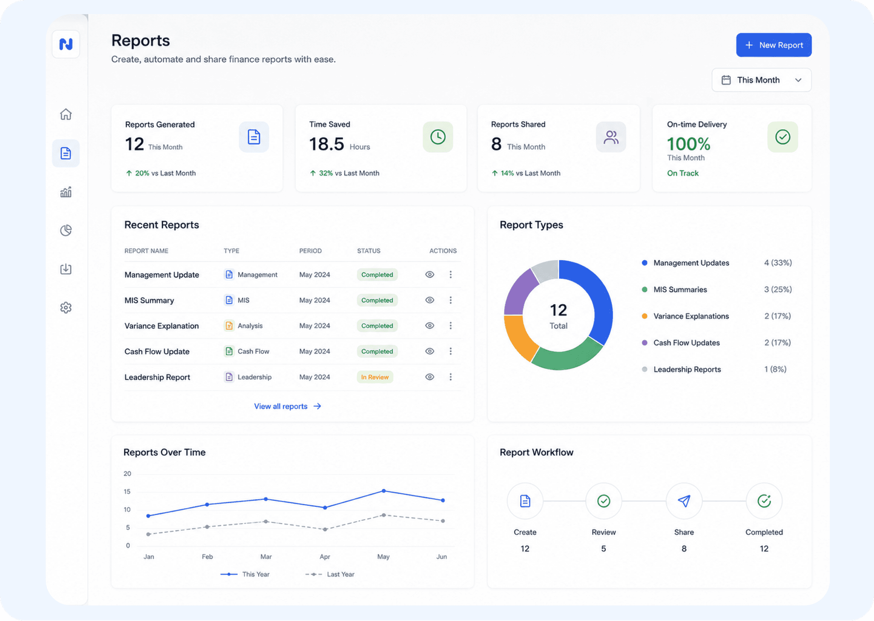
Task: Click Completed badge on Management Update row
Action: 377,275
